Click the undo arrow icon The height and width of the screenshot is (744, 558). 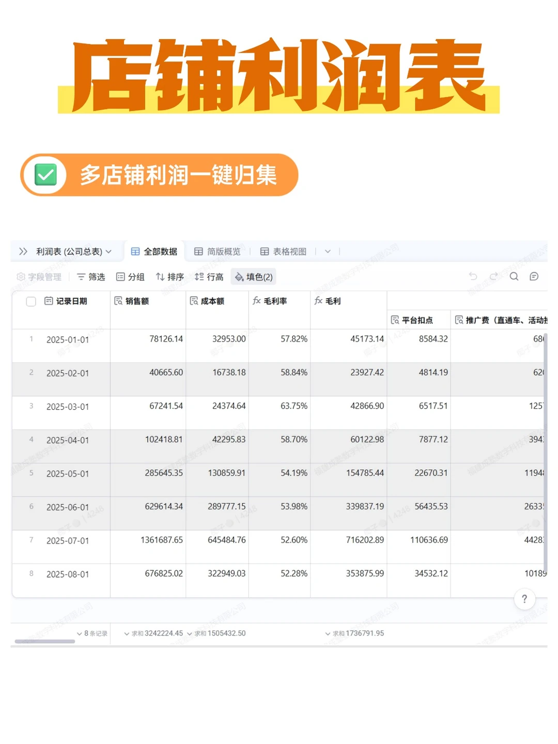click(473, 276)
